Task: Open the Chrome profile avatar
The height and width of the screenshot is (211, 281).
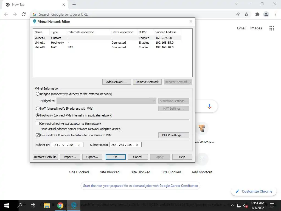Action: tap(266, 14)
